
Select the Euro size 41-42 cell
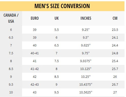tap(35, 69)
